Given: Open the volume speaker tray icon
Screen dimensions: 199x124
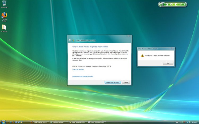Looking at the screenshot, I should [x=189, y=122].
